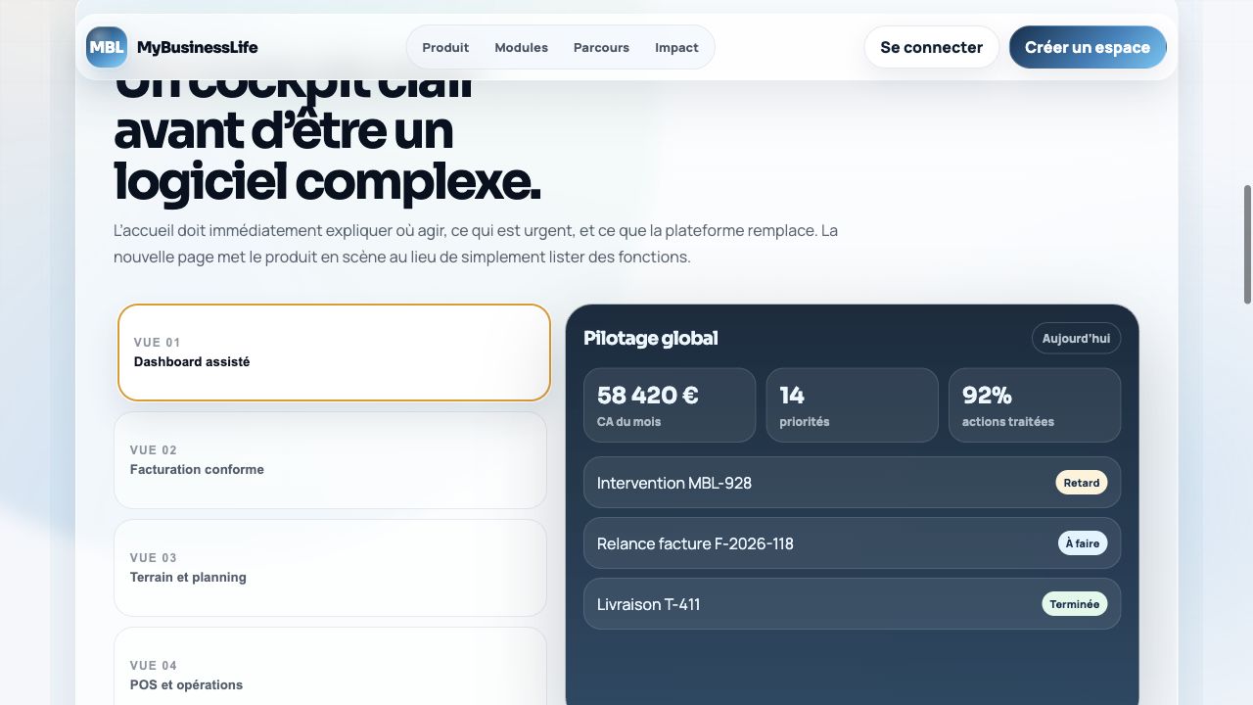Click the Aujourd'hui pill
The height and width of the screenshot is (705, 1253).
coord(1076,339)
